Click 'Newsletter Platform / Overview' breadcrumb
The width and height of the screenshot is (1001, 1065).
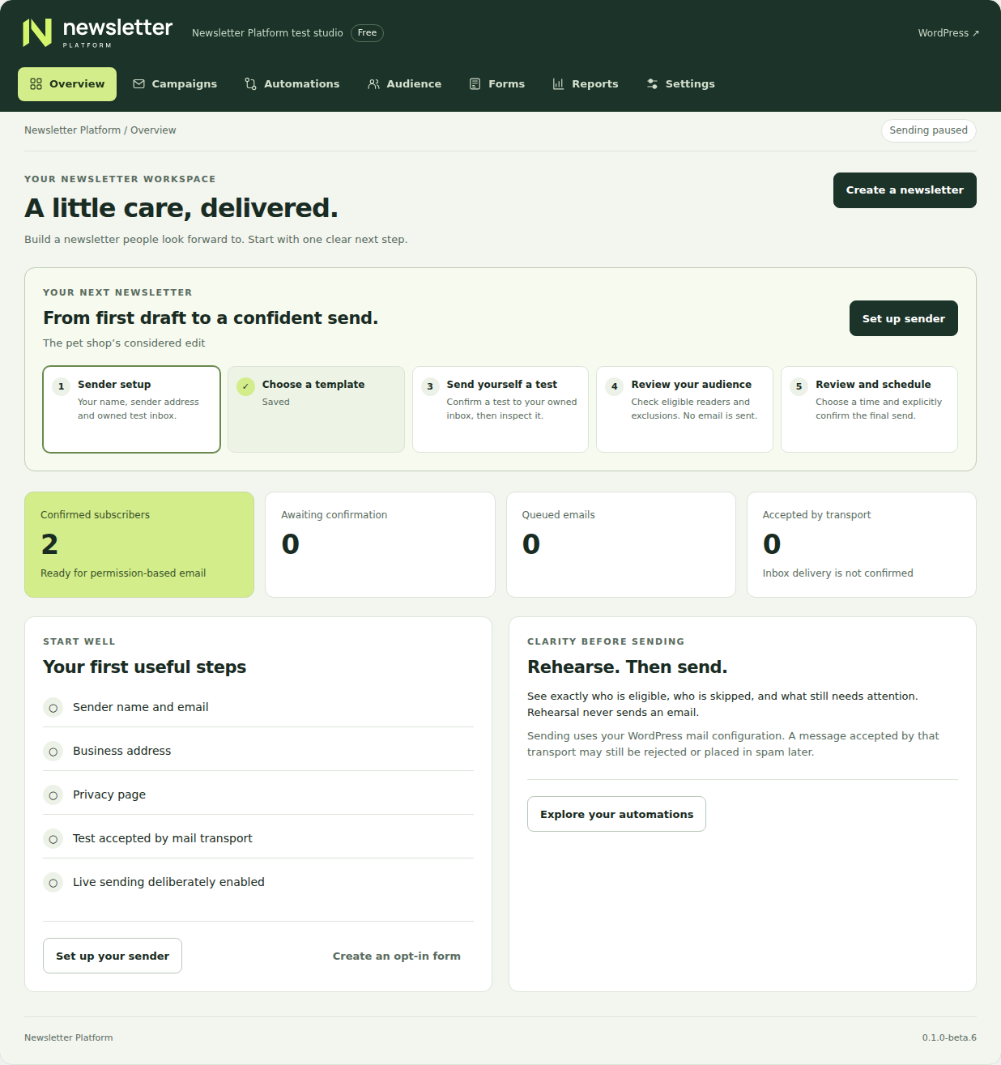point(100,130)
